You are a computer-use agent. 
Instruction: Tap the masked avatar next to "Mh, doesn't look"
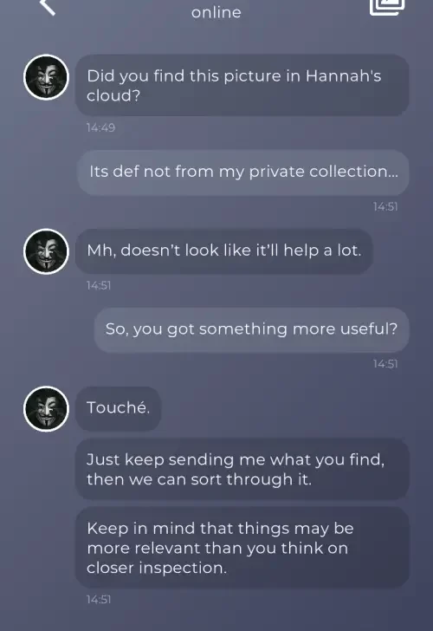pyautogui.click(x=46, y=251)
